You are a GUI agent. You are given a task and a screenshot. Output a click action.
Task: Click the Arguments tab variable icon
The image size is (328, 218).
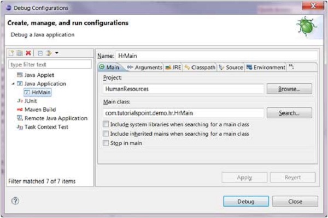(130, 67)
